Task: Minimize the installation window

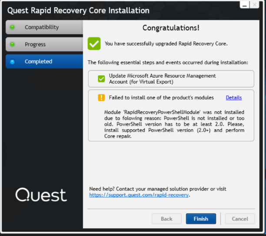Action: point(244,5)
